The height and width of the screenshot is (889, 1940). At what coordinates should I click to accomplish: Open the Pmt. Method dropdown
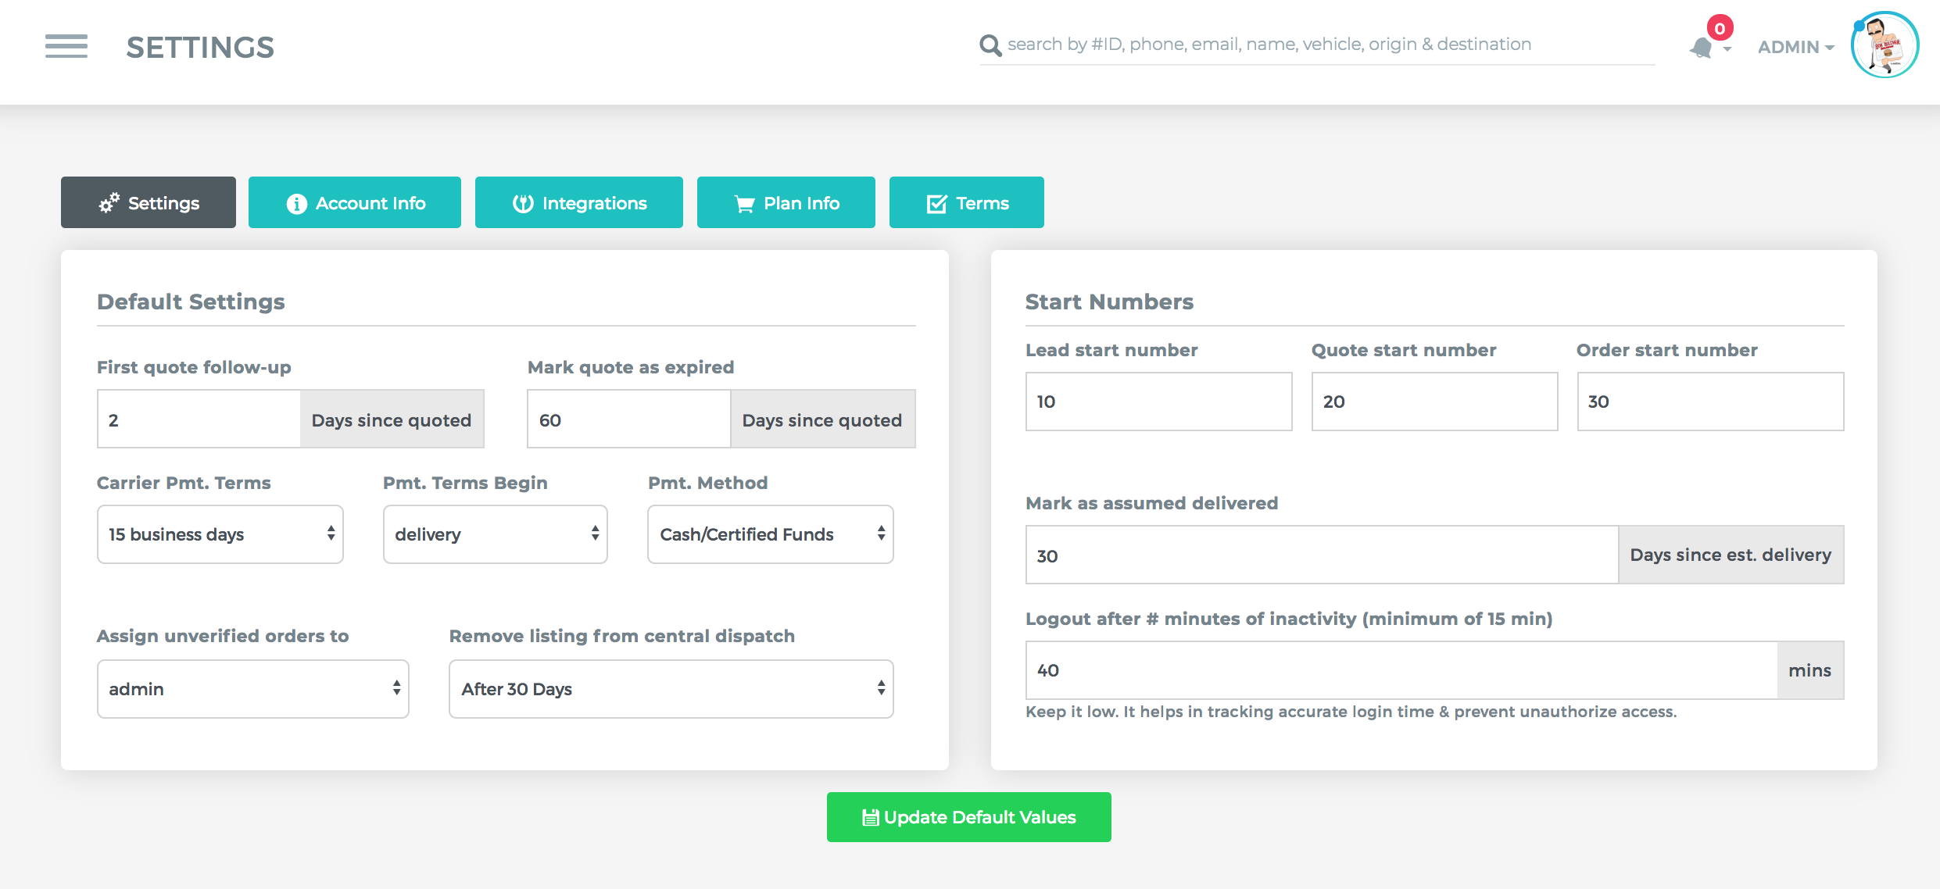(x=771, y=534)
